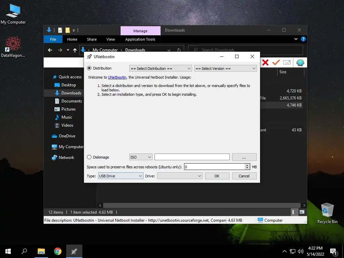Click OK in UNetbootin
The height and width of the screenshot is (258, 344).
pos(217,176)
